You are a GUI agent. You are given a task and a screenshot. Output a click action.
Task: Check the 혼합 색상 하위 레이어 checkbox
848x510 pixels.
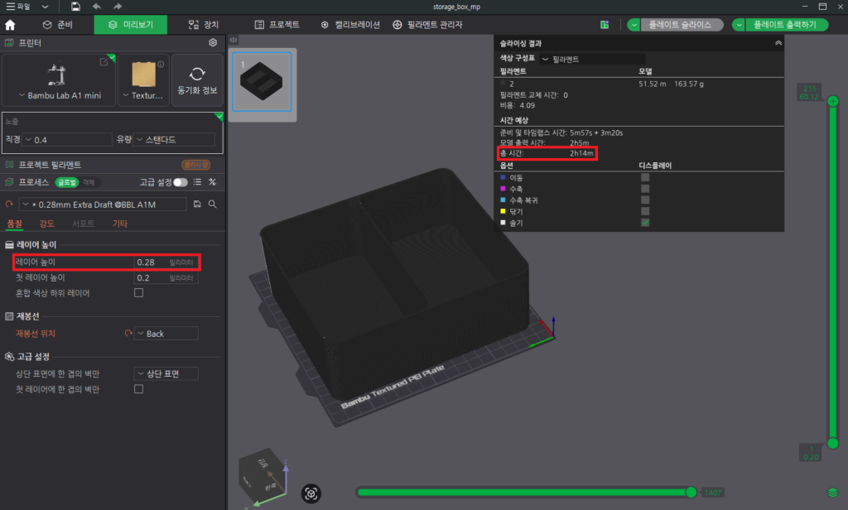click(x=139, y=292)
